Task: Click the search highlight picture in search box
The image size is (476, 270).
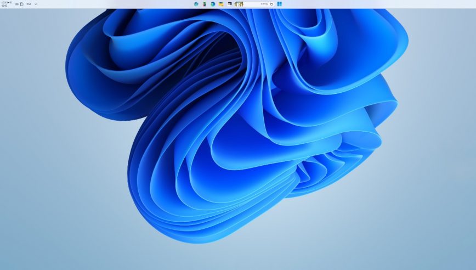Action: tap(239, 4)
